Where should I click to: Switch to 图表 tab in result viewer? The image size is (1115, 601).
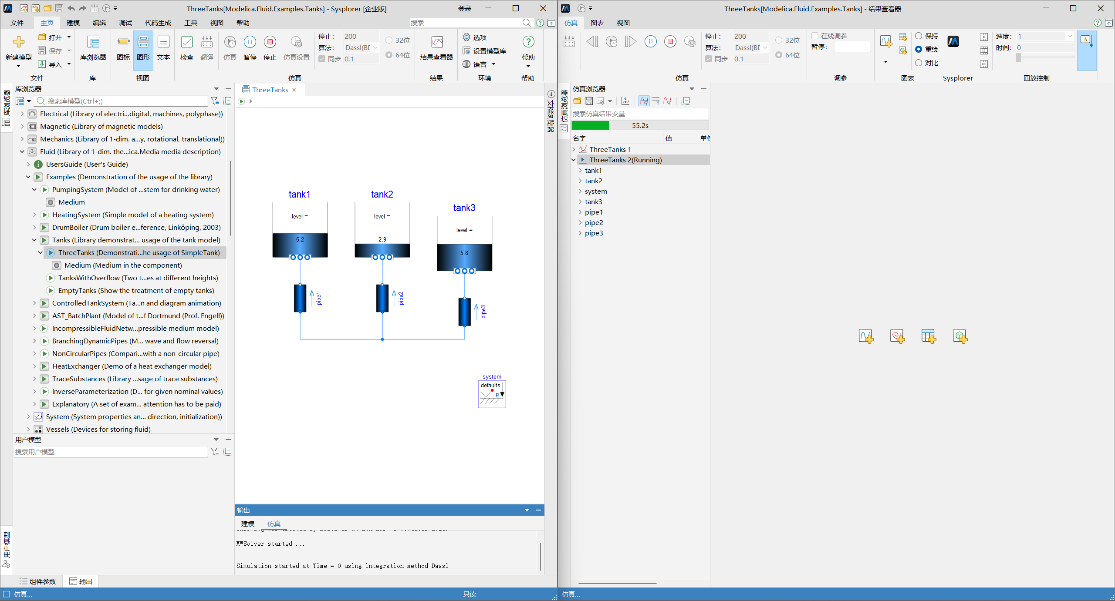click(597, 23)
